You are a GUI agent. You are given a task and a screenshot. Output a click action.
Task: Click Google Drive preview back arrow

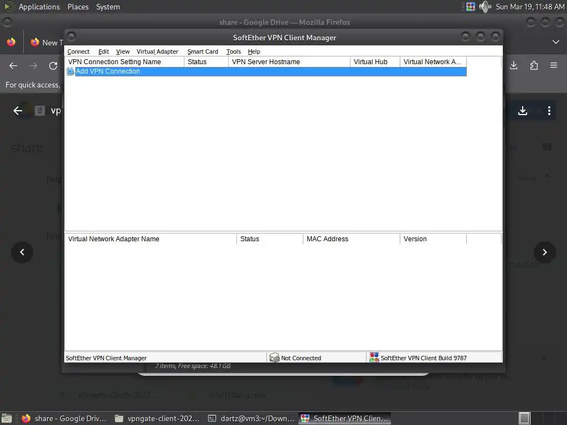click(18, 111)
